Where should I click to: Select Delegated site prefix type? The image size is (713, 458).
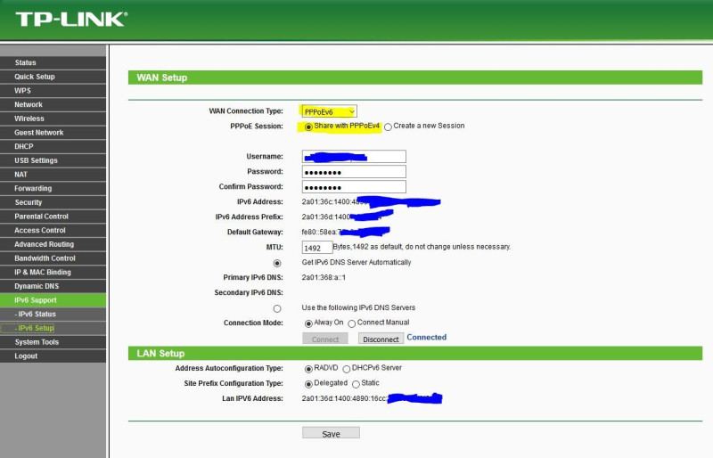pyautogui.click(x=308, y=384)
